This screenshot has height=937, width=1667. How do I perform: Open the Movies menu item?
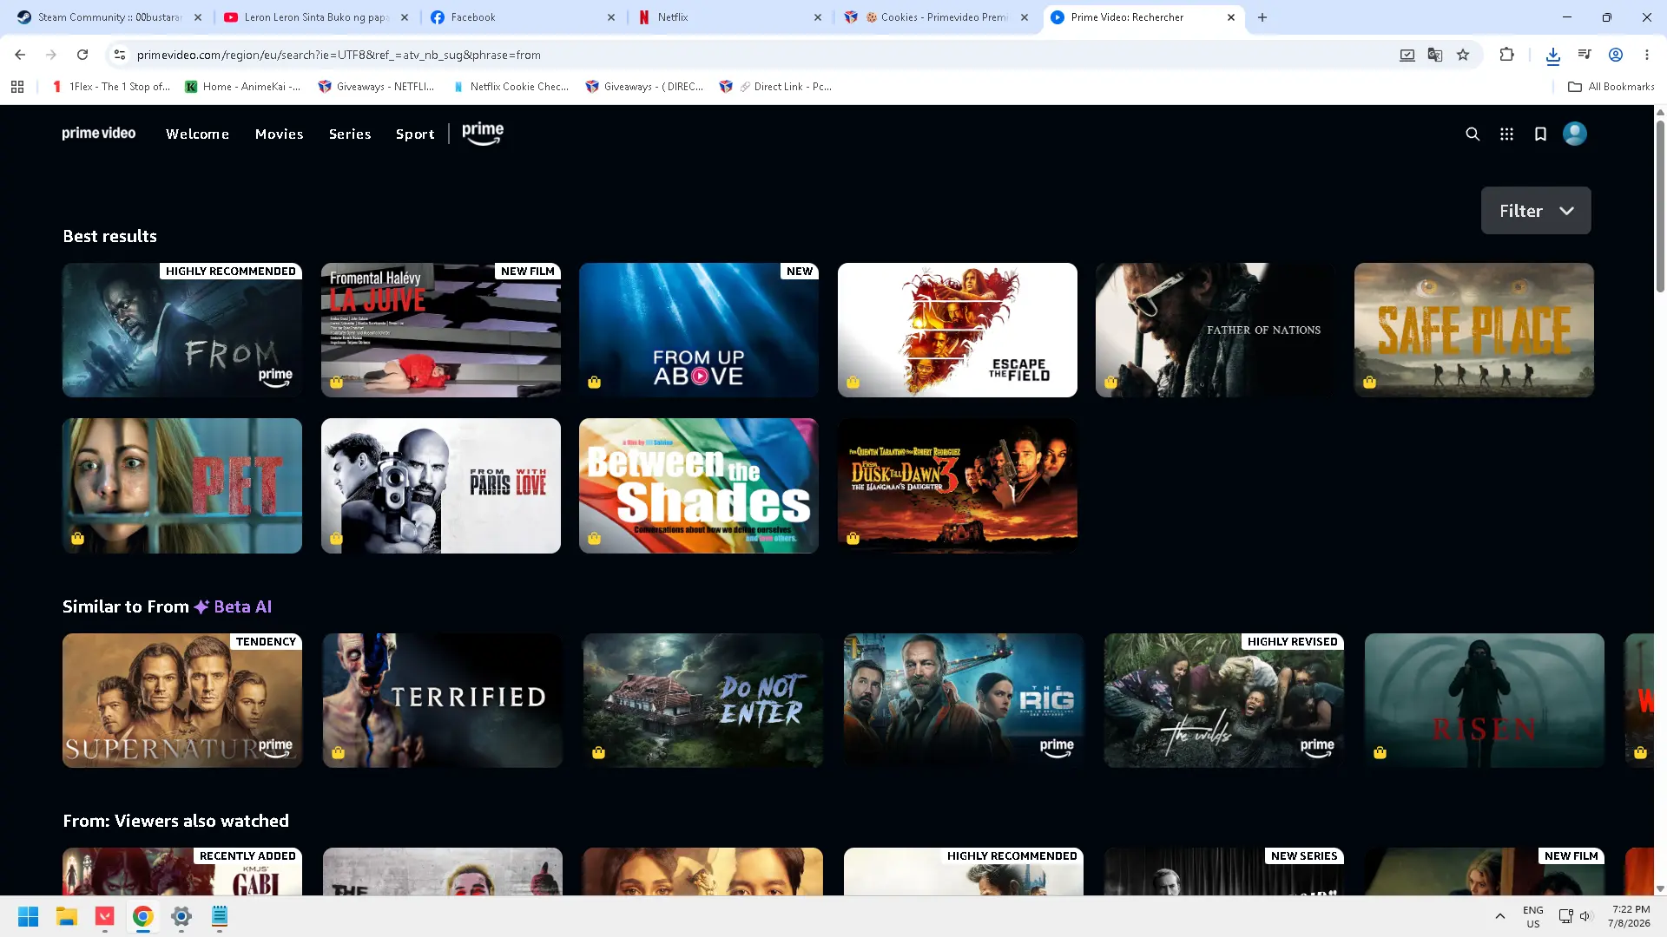[280, 134]
